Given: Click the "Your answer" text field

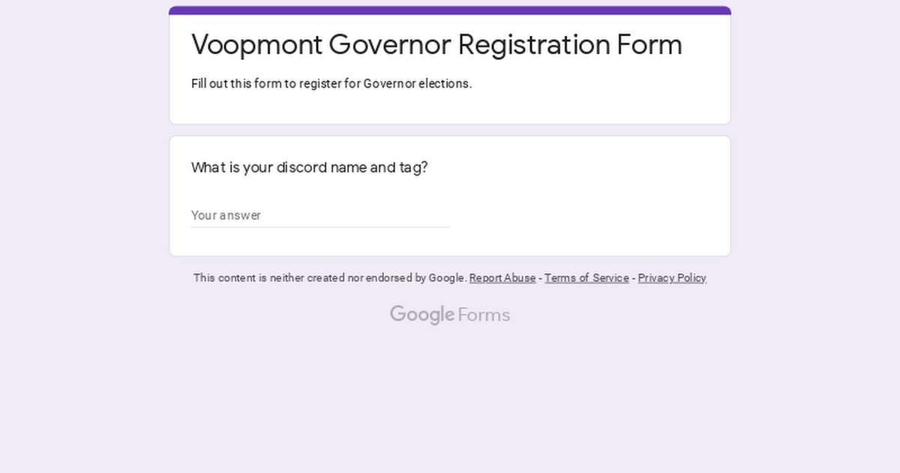Looking at the screenshot, I should pyautogui.click(x=320, y=215).
